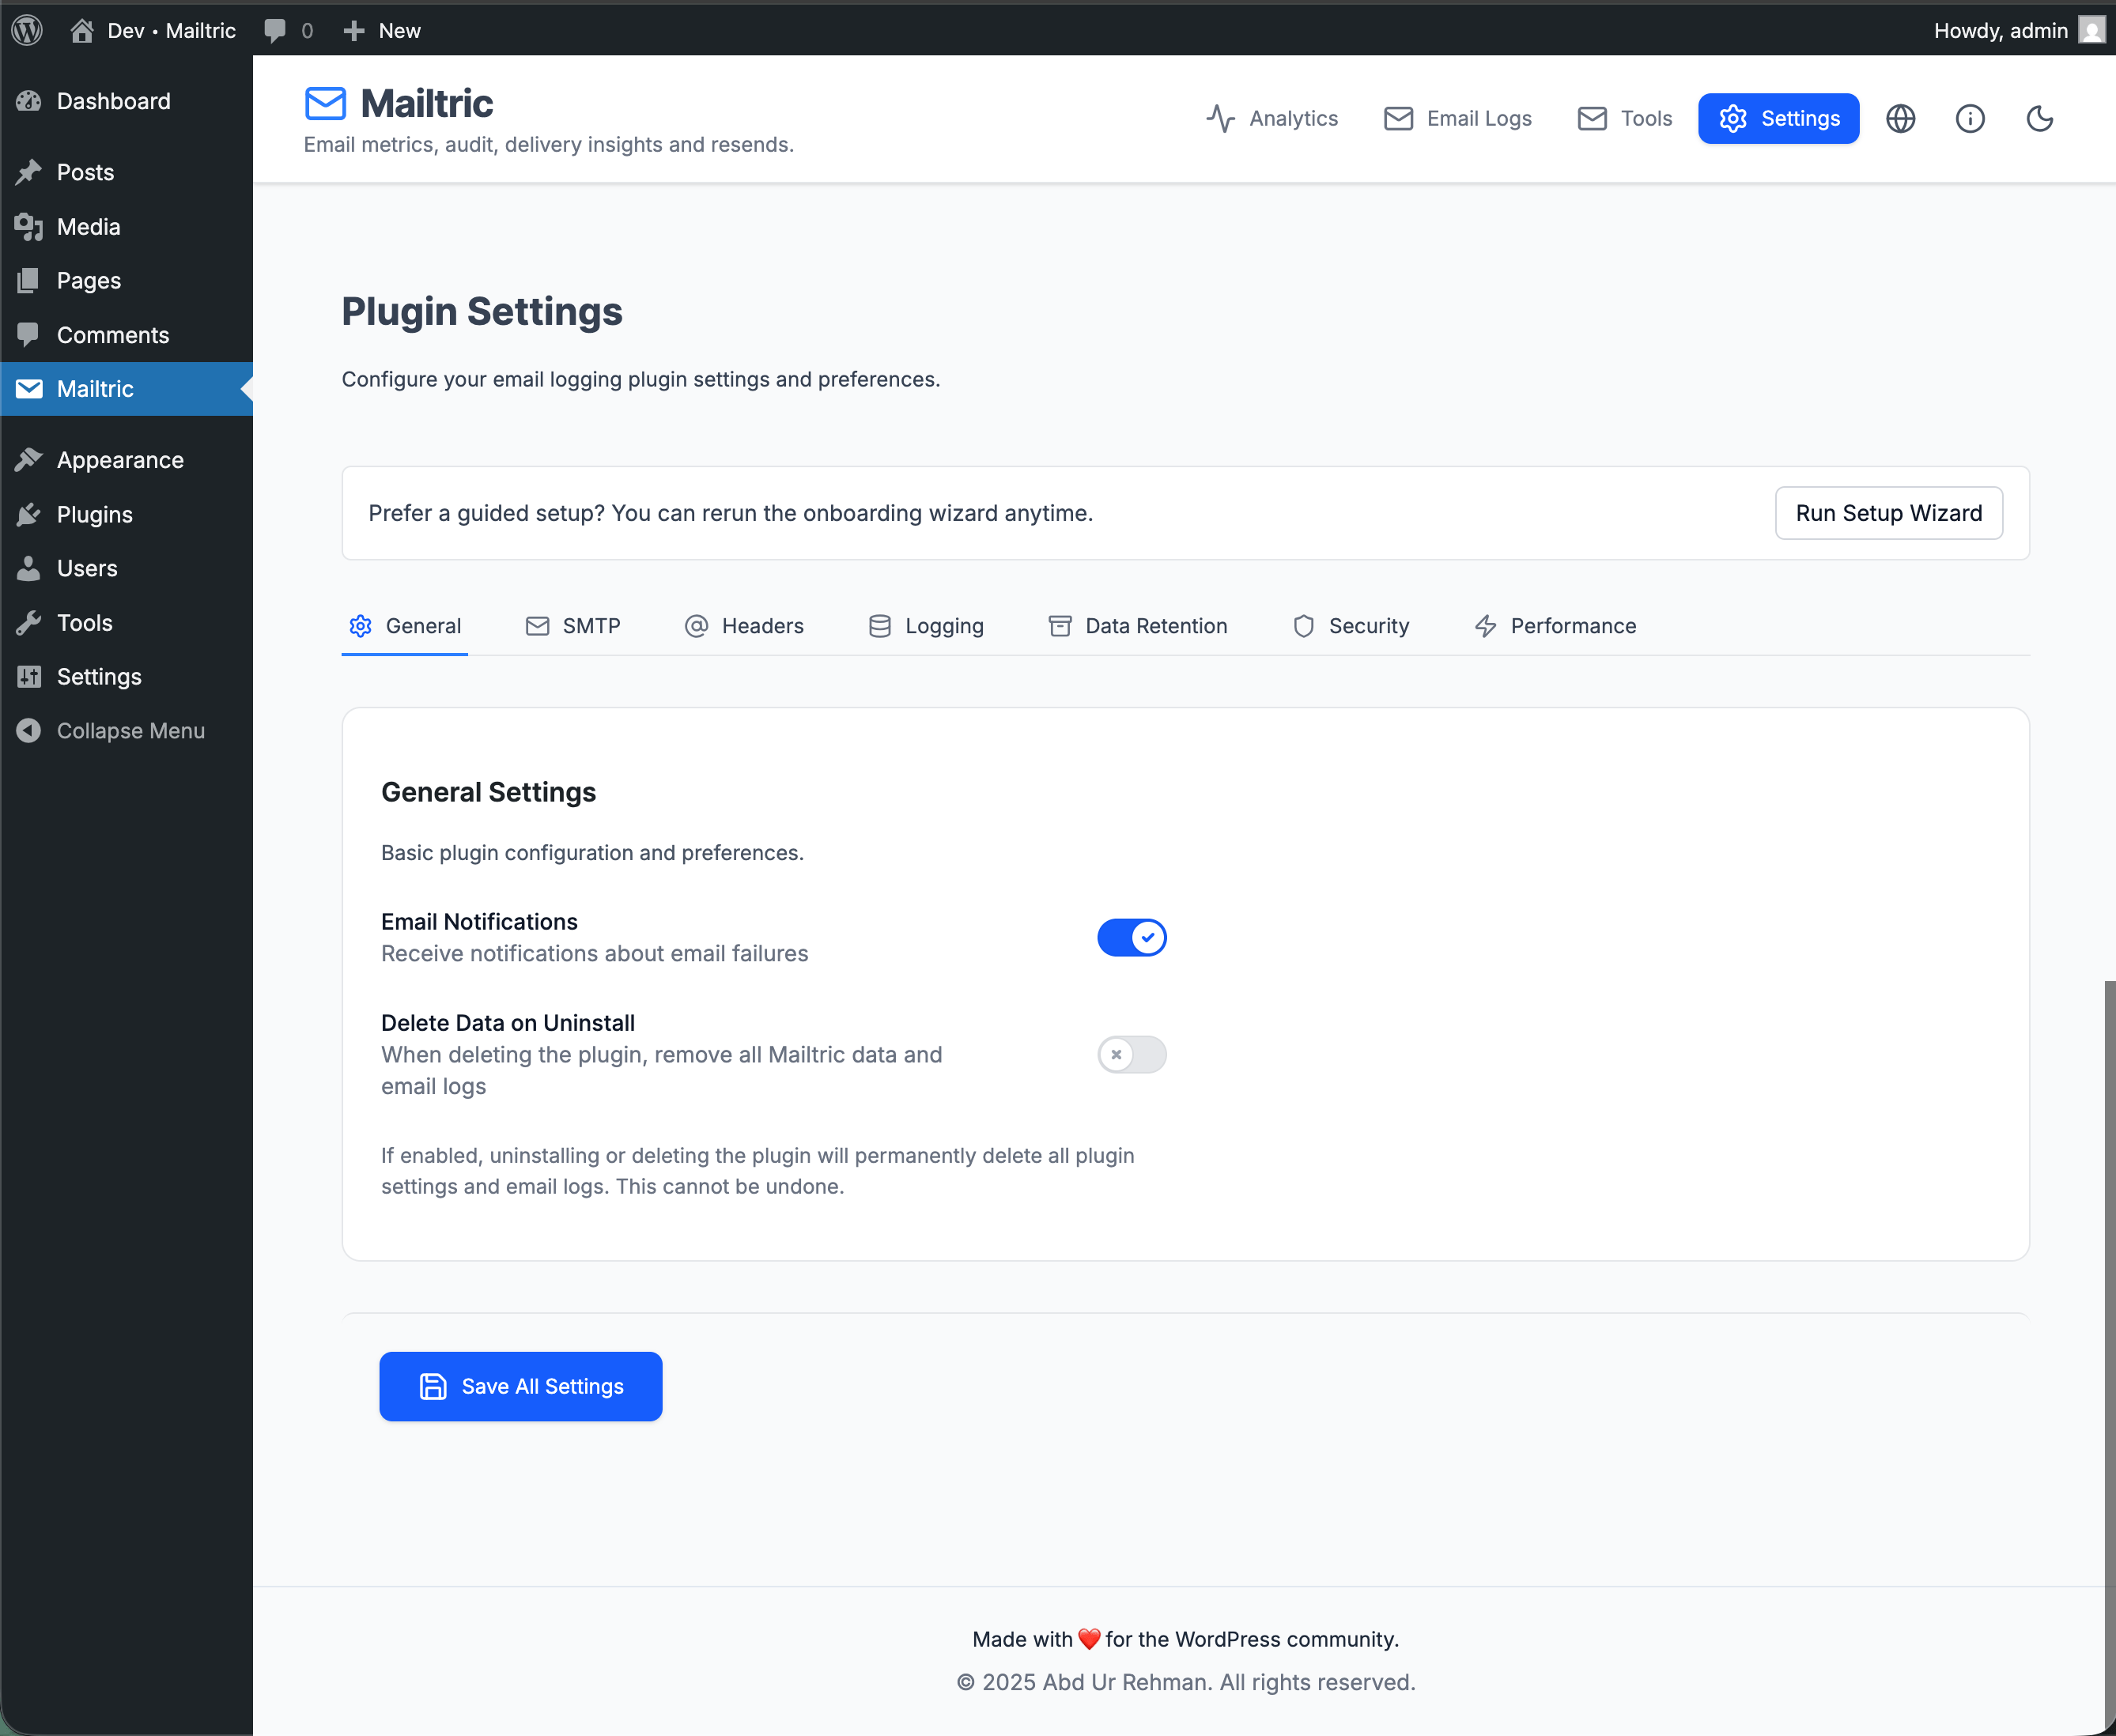Open the info circle icon
Viewport: 2116px width, 1736px height.
pyautogui.click(x=1970, y=119)
